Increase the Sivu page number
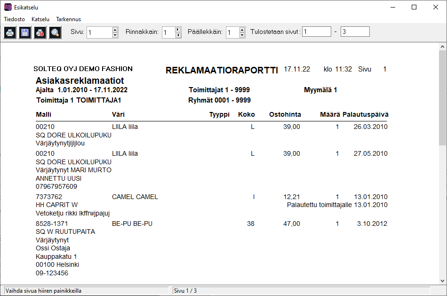The image size is (447, 296). point(115,30)
